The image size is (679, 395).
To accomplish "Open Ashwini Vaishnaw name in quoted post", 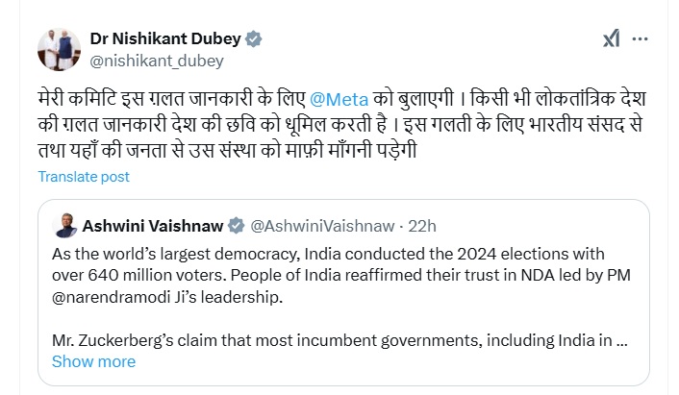I will pyautogui.click(x=152, y=226).
